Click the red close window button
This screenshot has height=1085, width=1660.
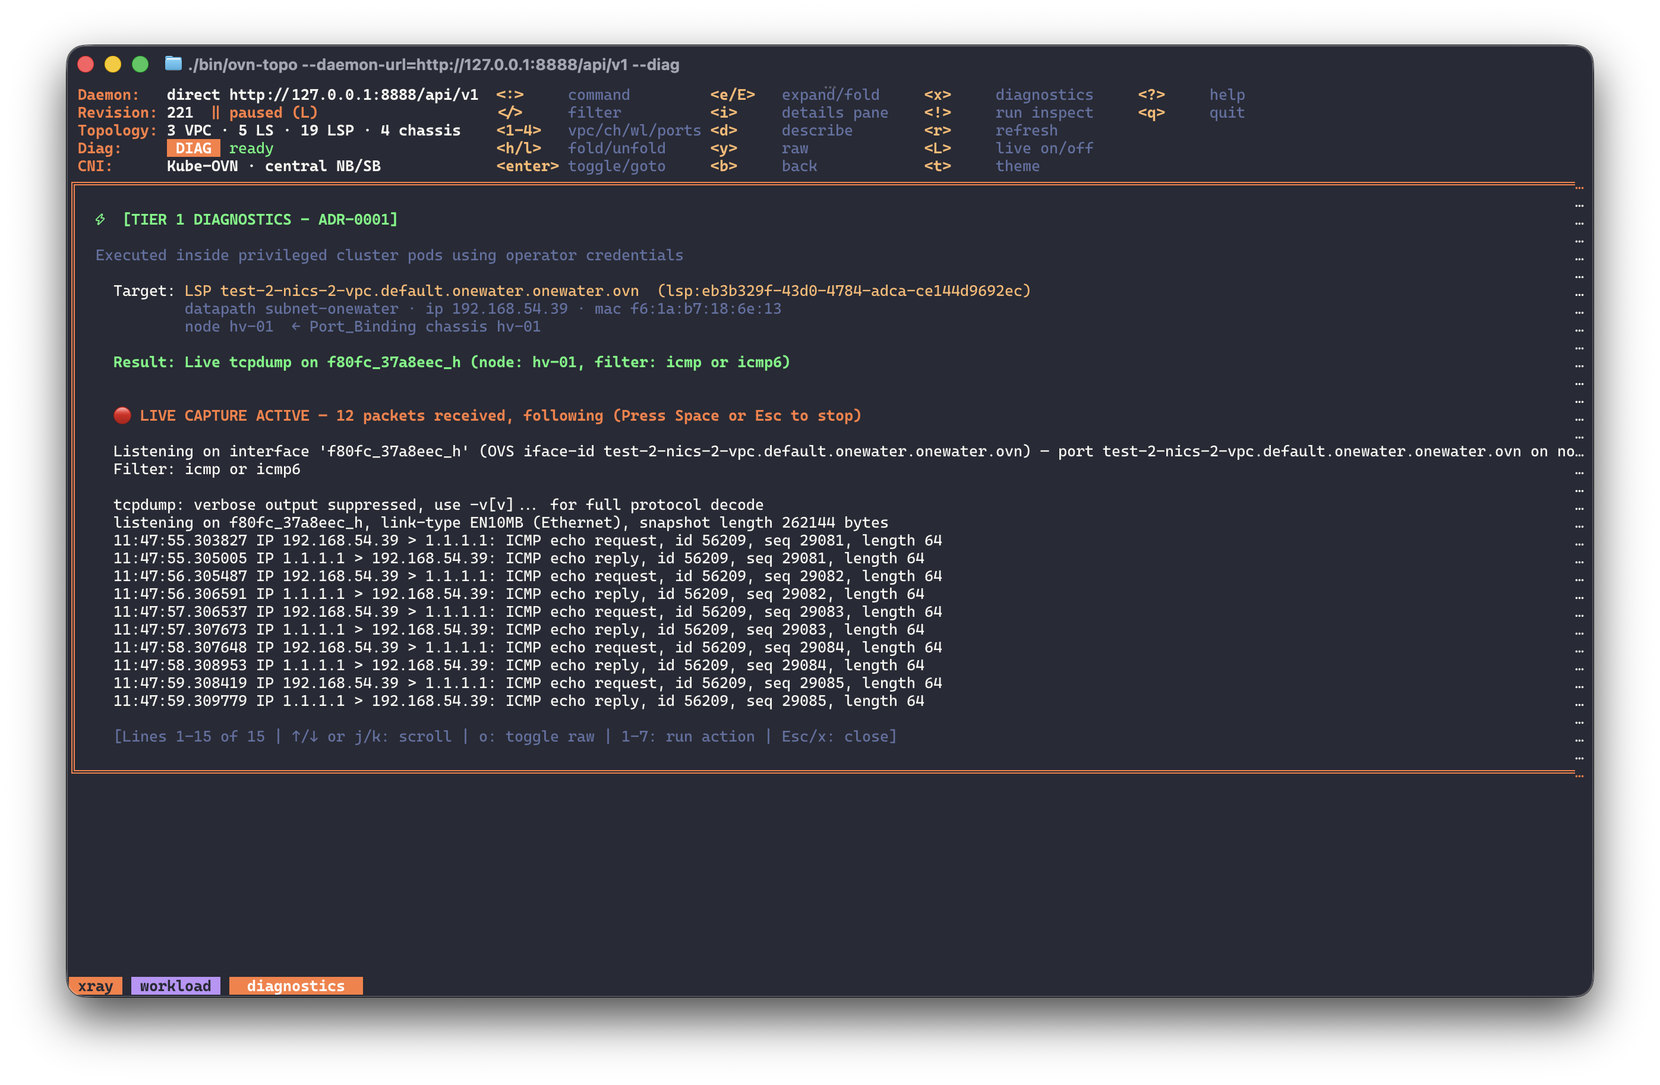pyautogui.click(x=86, y=64)
